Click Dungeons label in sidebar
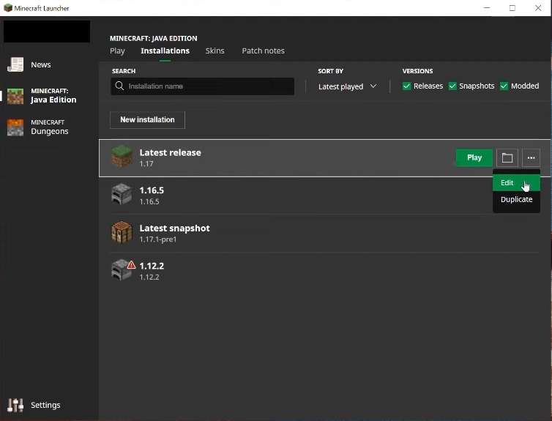 50,131
